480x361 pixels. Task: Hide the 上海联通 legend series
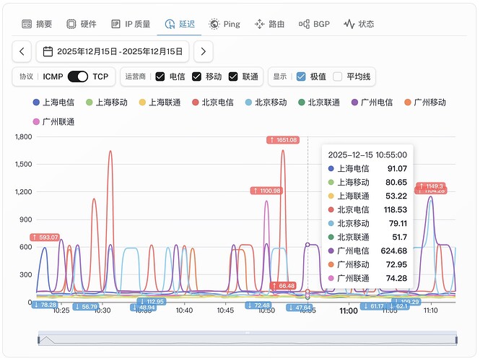point(160,103)
